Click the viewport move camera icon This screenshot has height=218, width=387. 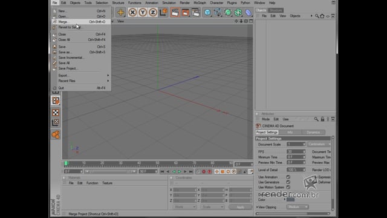[236, 21]
